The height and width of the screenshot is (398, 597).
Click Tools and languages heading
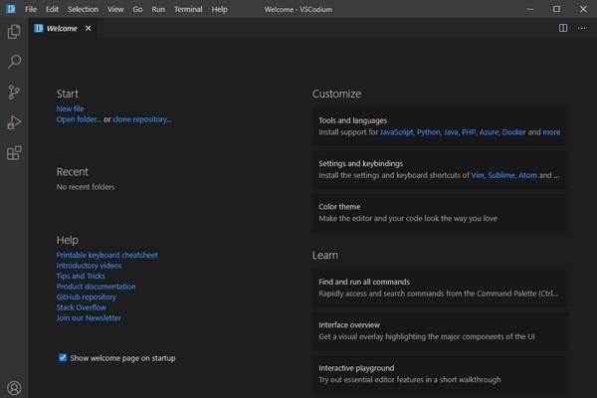(352, 120)
